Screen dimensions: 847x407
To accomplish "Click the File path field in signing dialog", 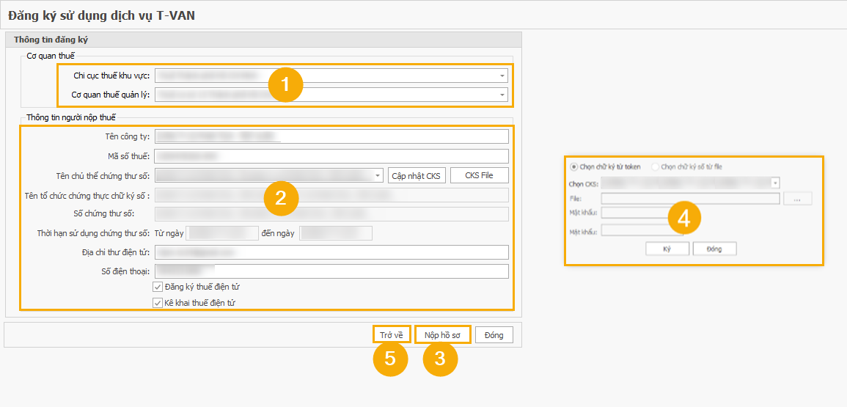I will click(x=691, y=199).
